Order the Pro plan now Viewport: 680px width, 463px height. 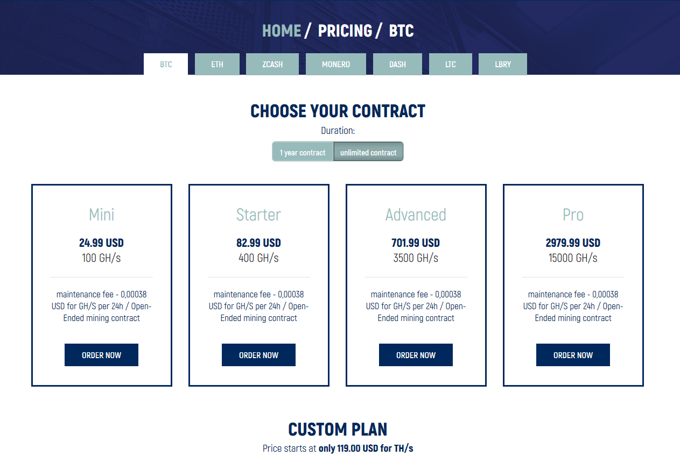coord(573,355)
